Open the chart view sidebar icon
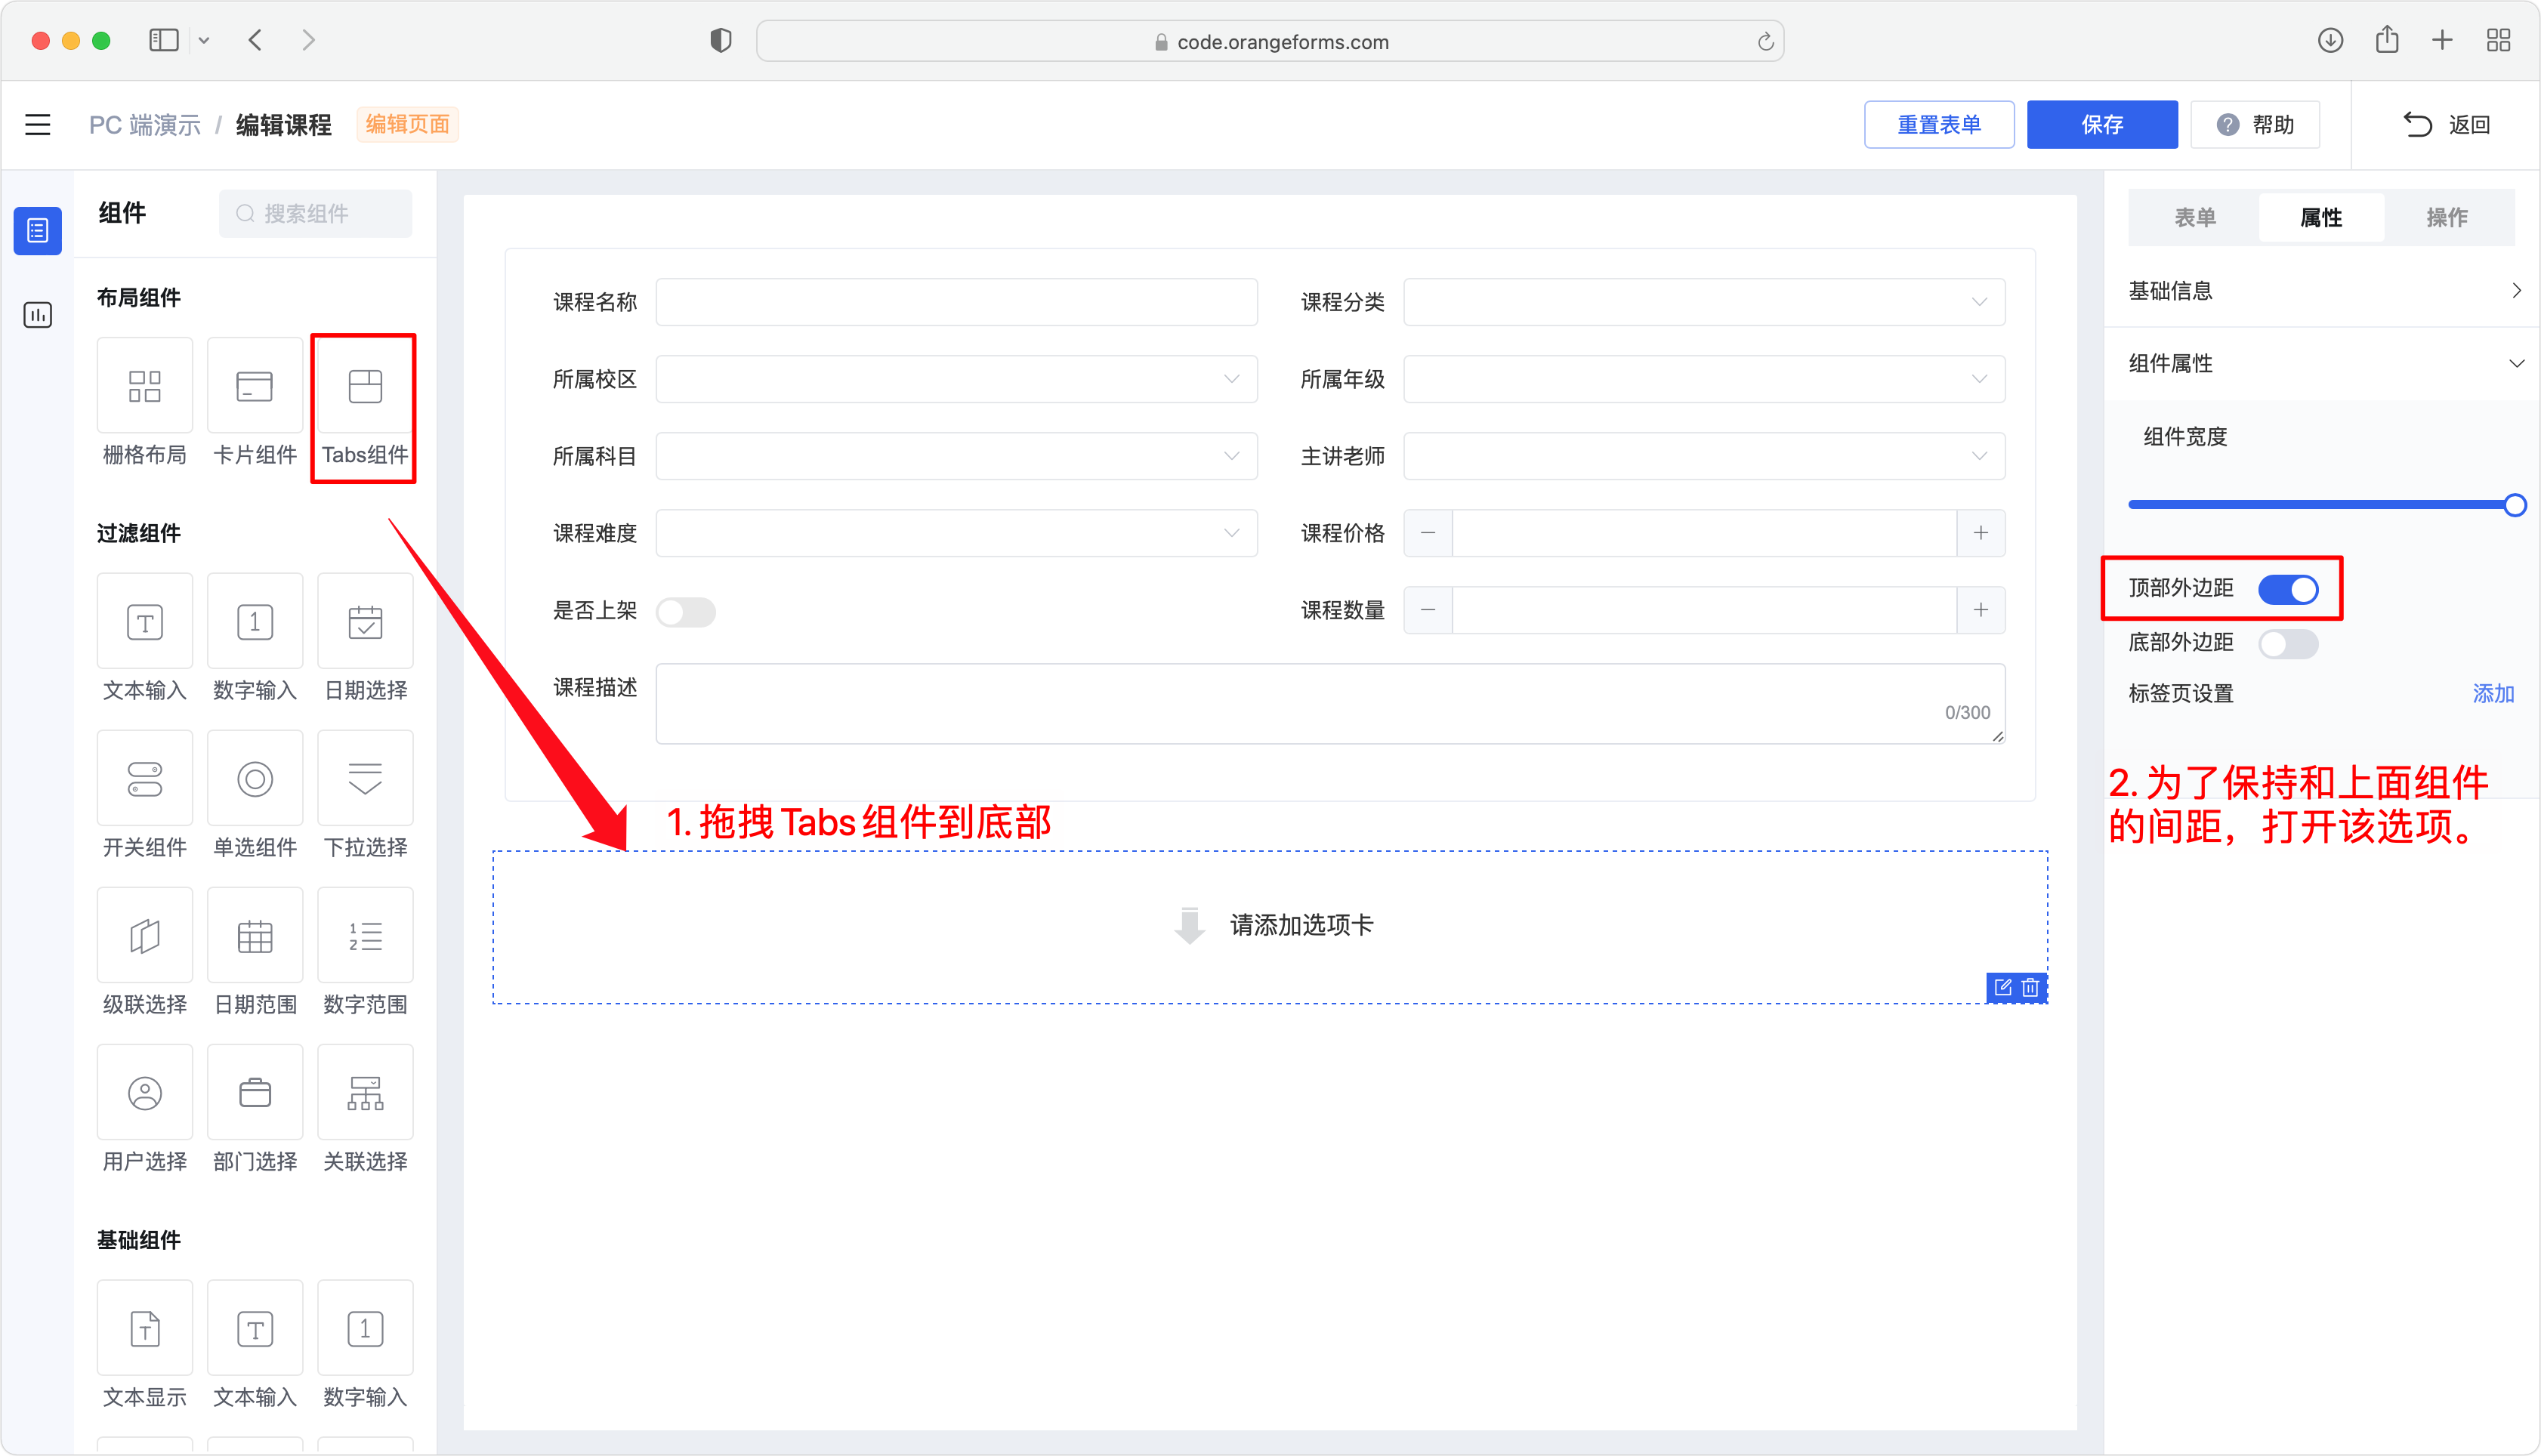 (x=38, y=315)
